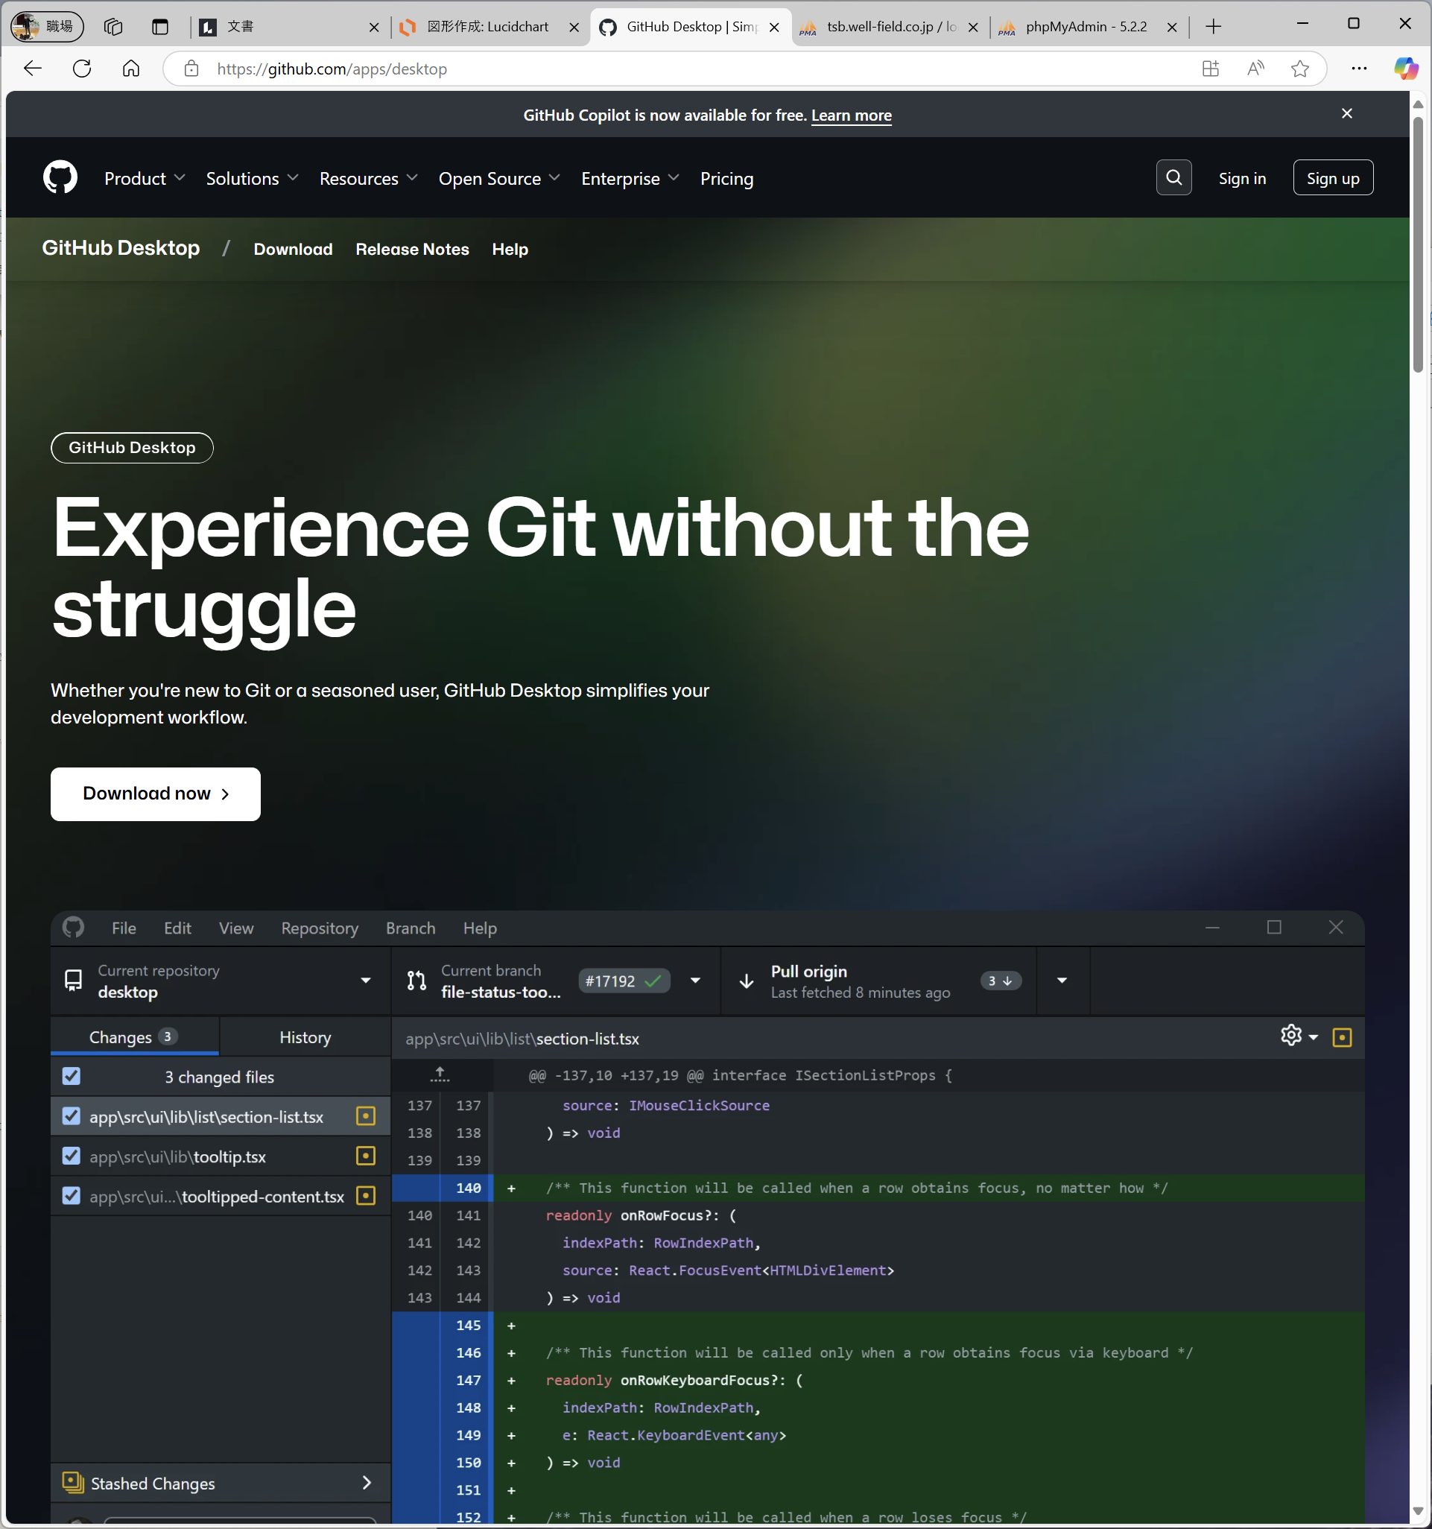The height and width of the screenshot is (1529, 1432).
Task: Click the #17192 pull request badge
Action: pyautogui.click(x=623, y=981)
